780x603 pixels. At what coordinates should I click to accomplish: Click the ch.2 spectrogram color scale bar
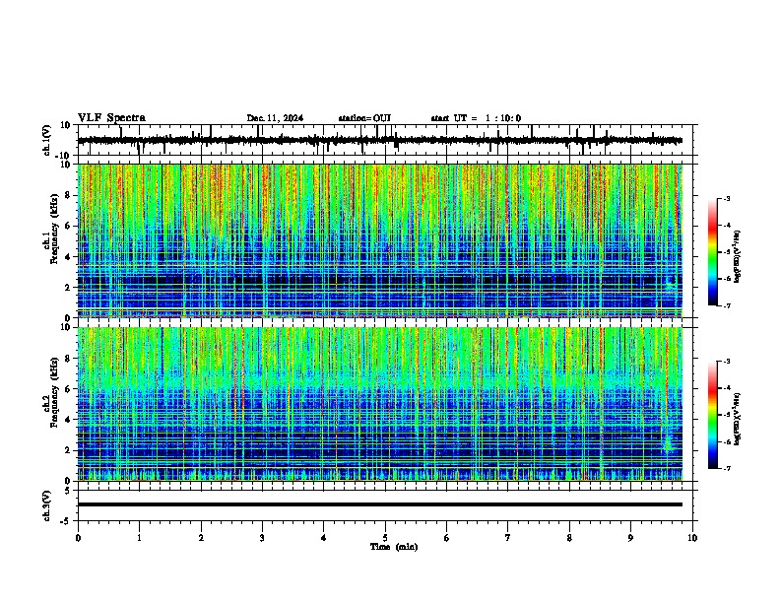(713, 415)
